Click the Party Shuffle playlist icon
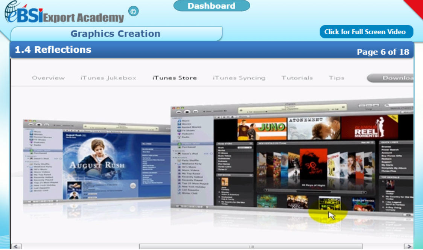The image size is (423, 250). (x=178, y=160)
